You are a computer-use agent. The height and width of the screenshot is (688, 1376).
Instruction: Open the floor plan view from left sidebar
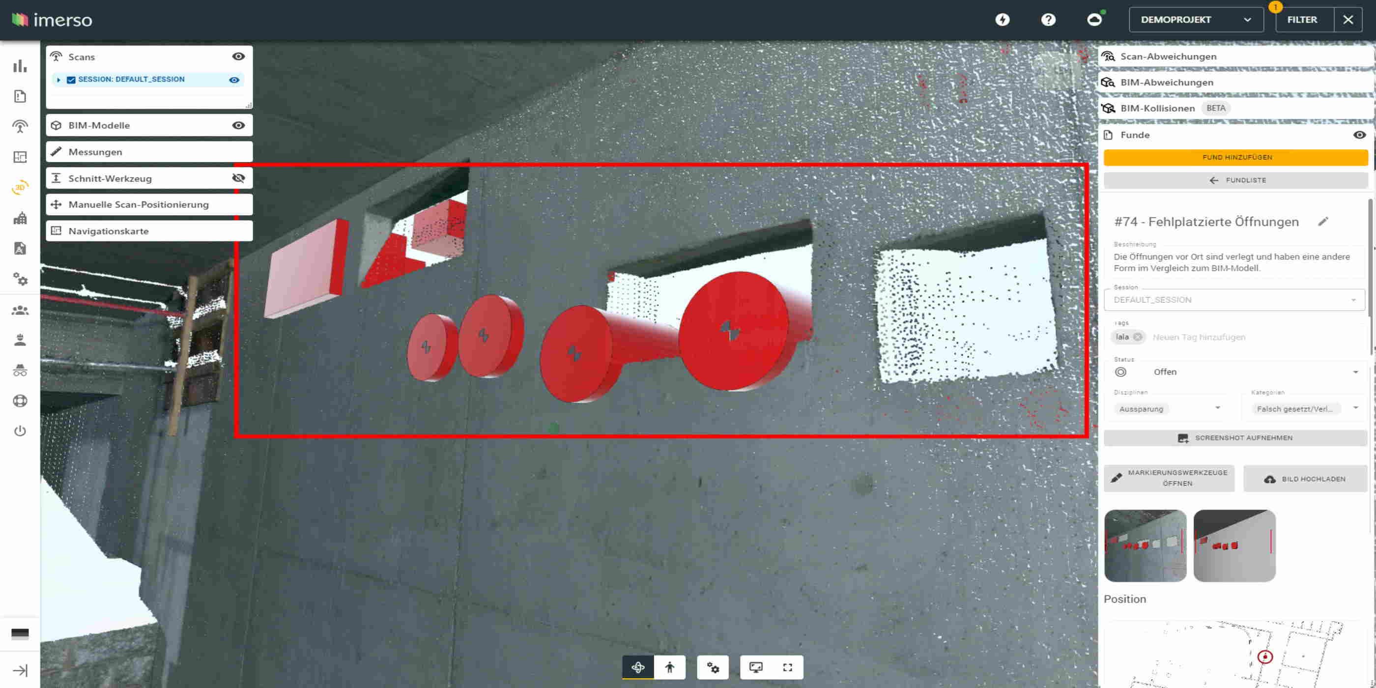coord(20,157)
